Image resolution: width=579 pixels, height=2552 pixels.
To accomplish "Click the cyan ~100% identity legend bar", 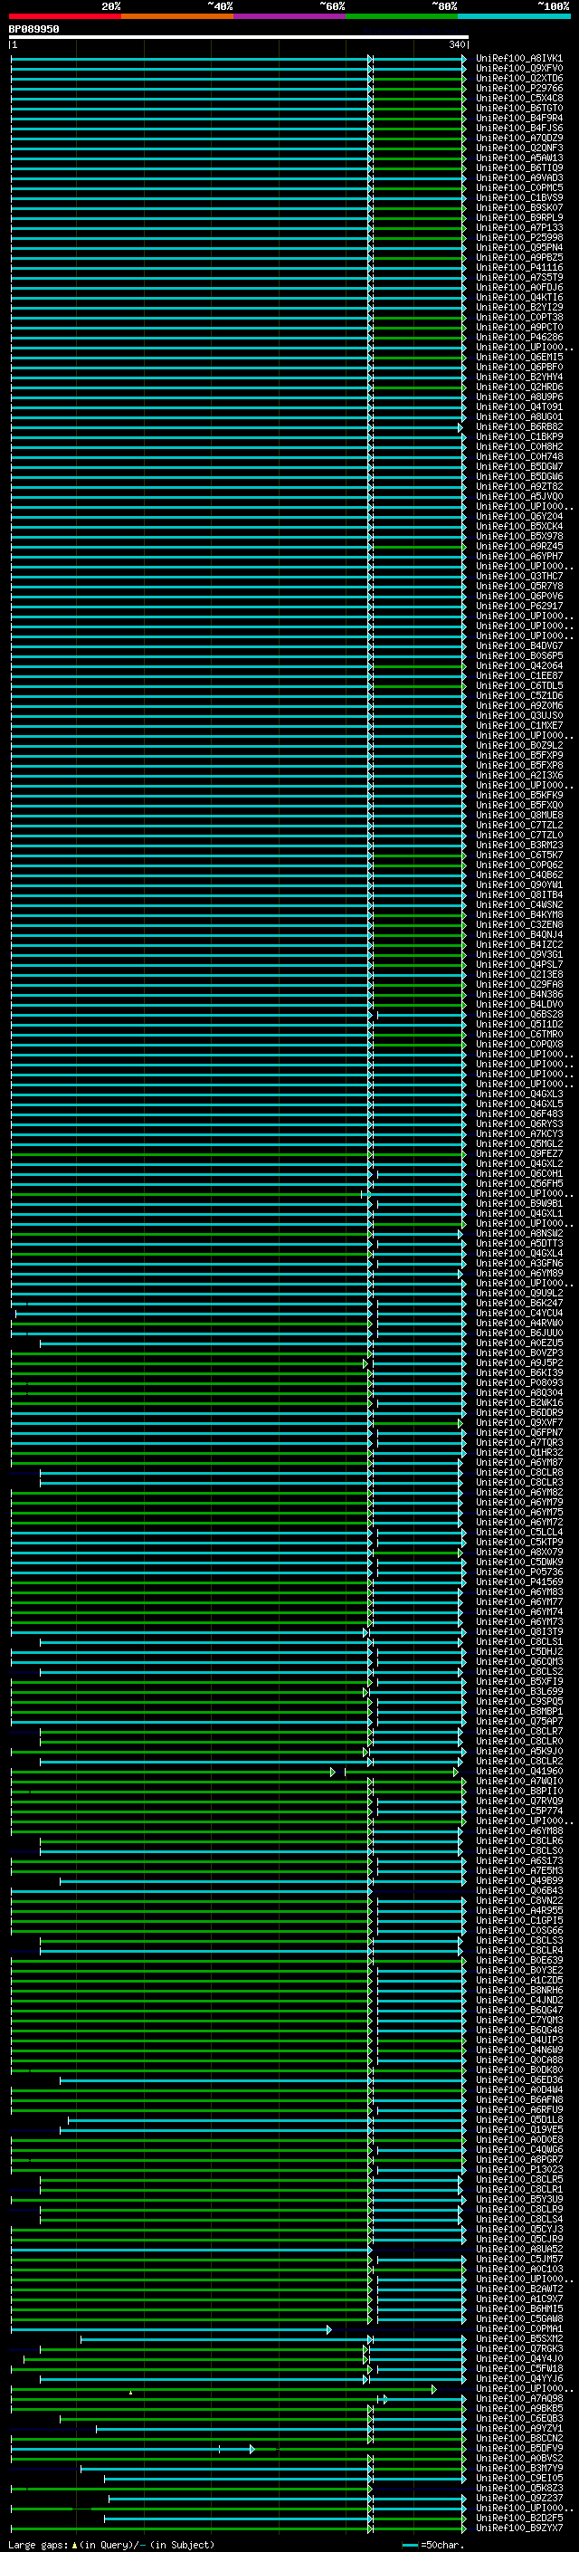I will coord(514,16).
